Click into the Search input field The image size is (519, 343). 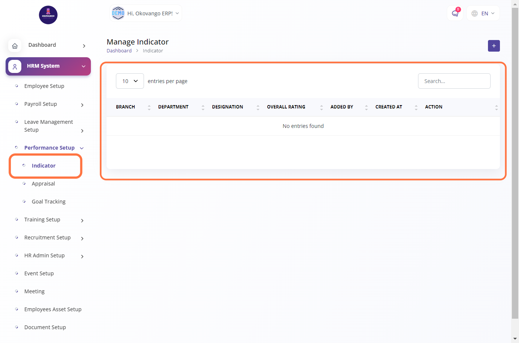pyautogui.click(x=454, y=81)
